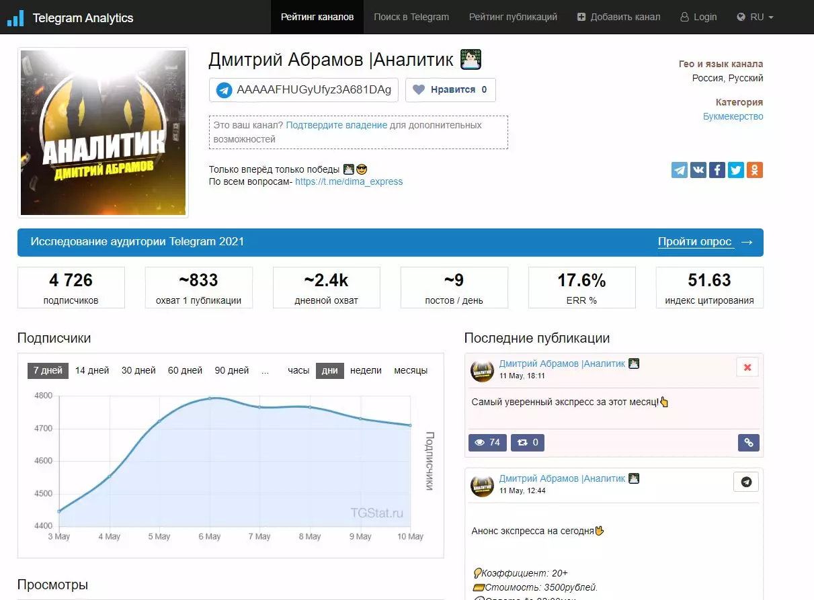Select the 90 дней chart period
The width and height of the screenshot is (814, 600).
[x=232, y=370]
